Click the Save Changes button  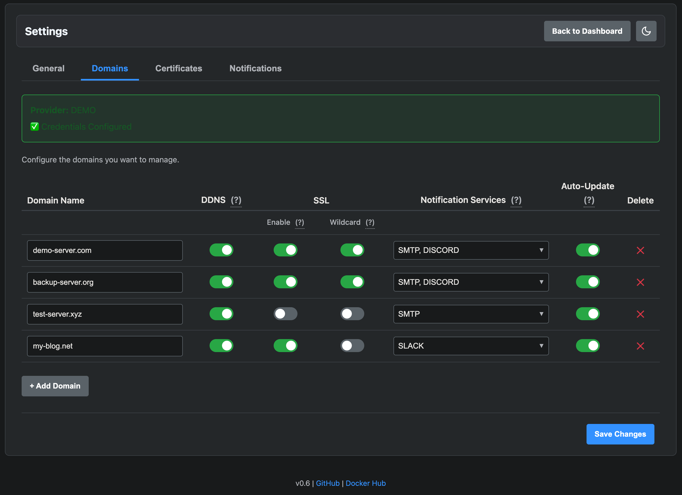click(620, 434)
